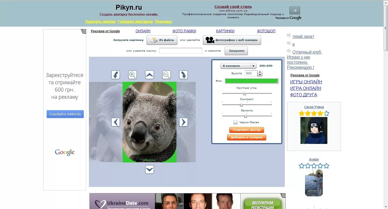Click the Pikyn.ru site title

[x=129, y=7]
